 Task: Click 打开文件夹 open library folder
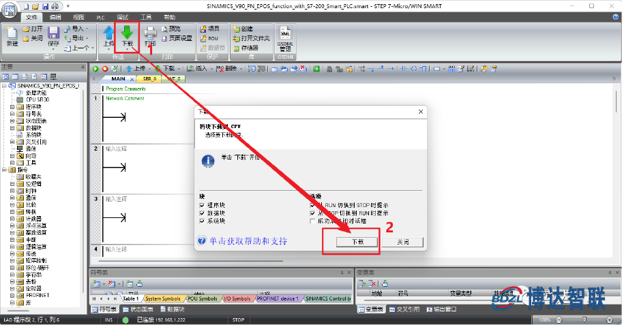[251, 38]
